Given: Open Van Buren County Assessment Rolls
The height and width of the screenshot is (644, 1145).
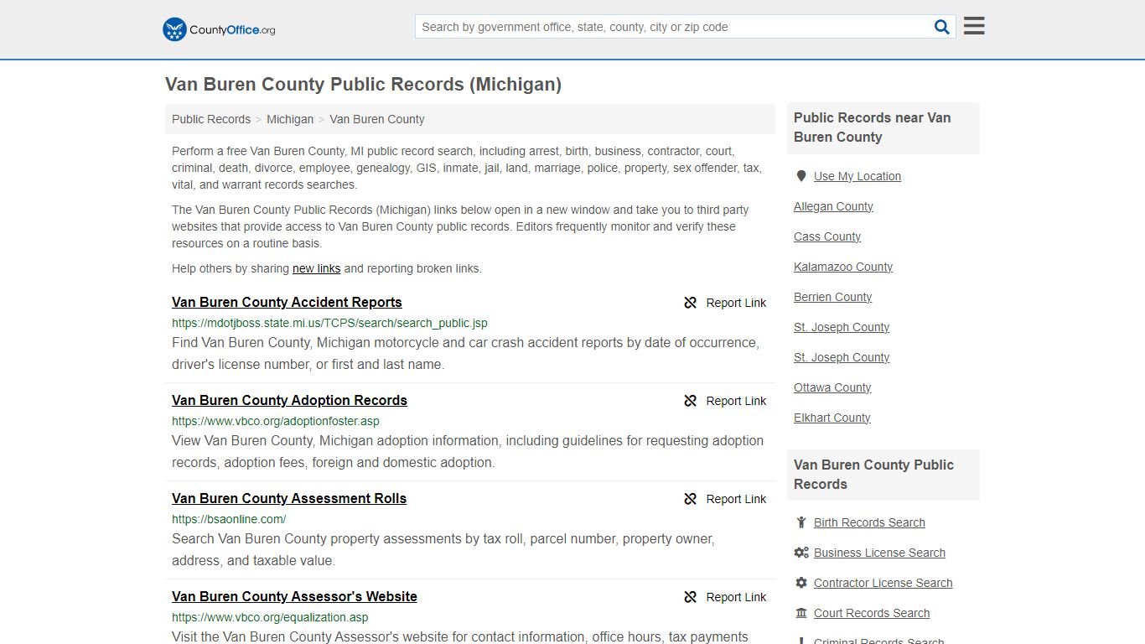Looking at the screenshot, I should [x=289, y=499].
